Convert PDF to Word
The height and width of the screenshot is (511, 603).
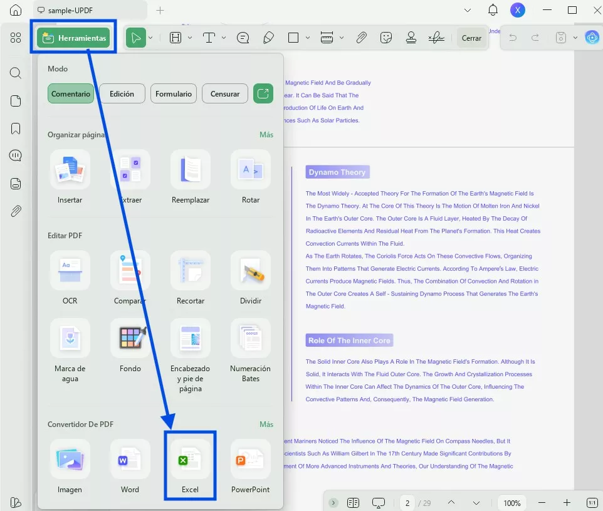tap(130, 466)
